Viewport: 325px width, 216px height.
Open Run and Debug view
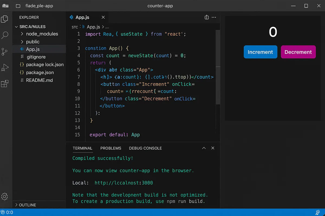click(5, 67)
